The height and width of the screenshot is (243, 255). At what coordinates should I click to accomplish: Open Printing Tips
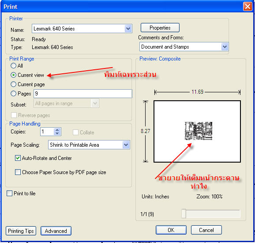21,231
